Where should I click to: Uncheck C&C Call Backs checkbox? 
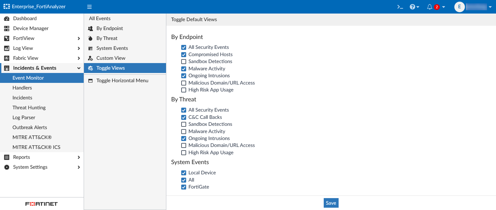[x=184, y=117]
